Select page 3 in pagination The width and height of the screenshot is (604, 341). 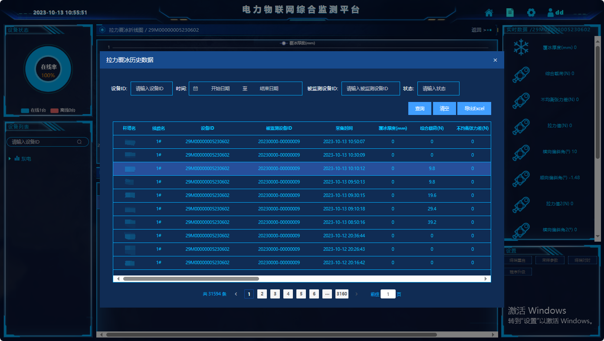[x=275, y=294]
